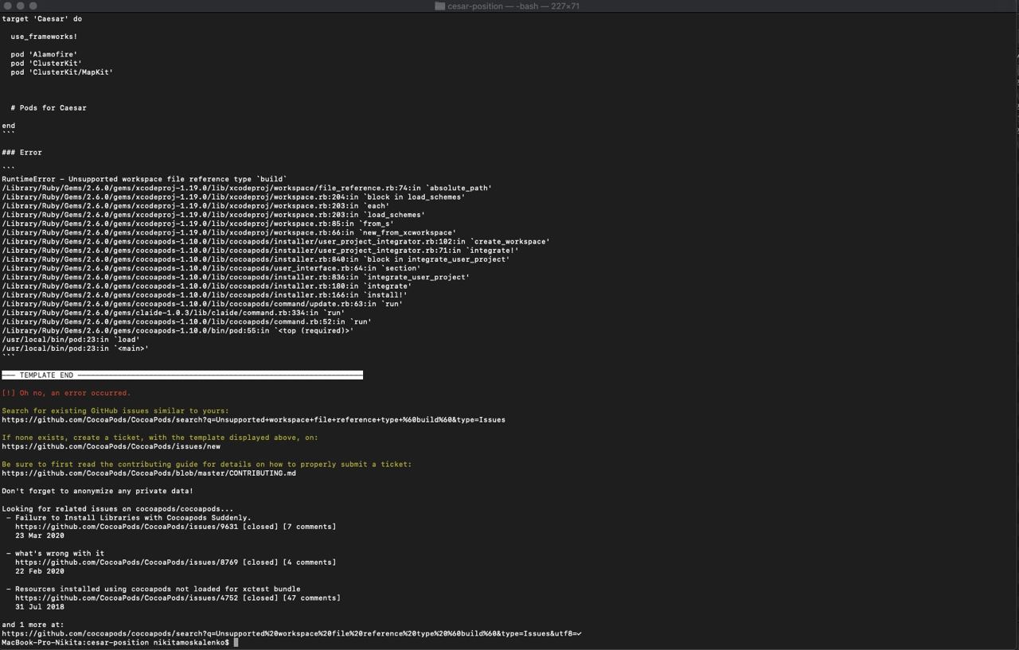
Task: Click the '/usr/local/bin/pod:23:in load' line
Action: click(x=71, y=339)
